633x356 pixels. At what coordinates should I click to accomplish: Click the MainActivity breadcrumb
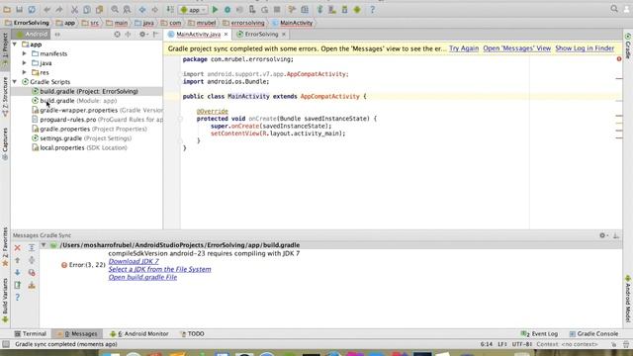[293, 23]
